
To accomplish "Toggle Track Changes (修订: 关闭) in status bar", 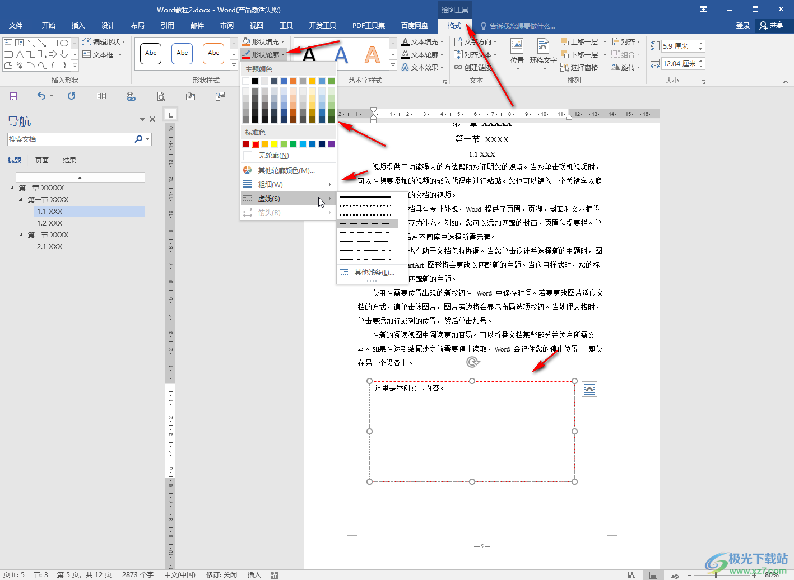I will tap(222, 575).
